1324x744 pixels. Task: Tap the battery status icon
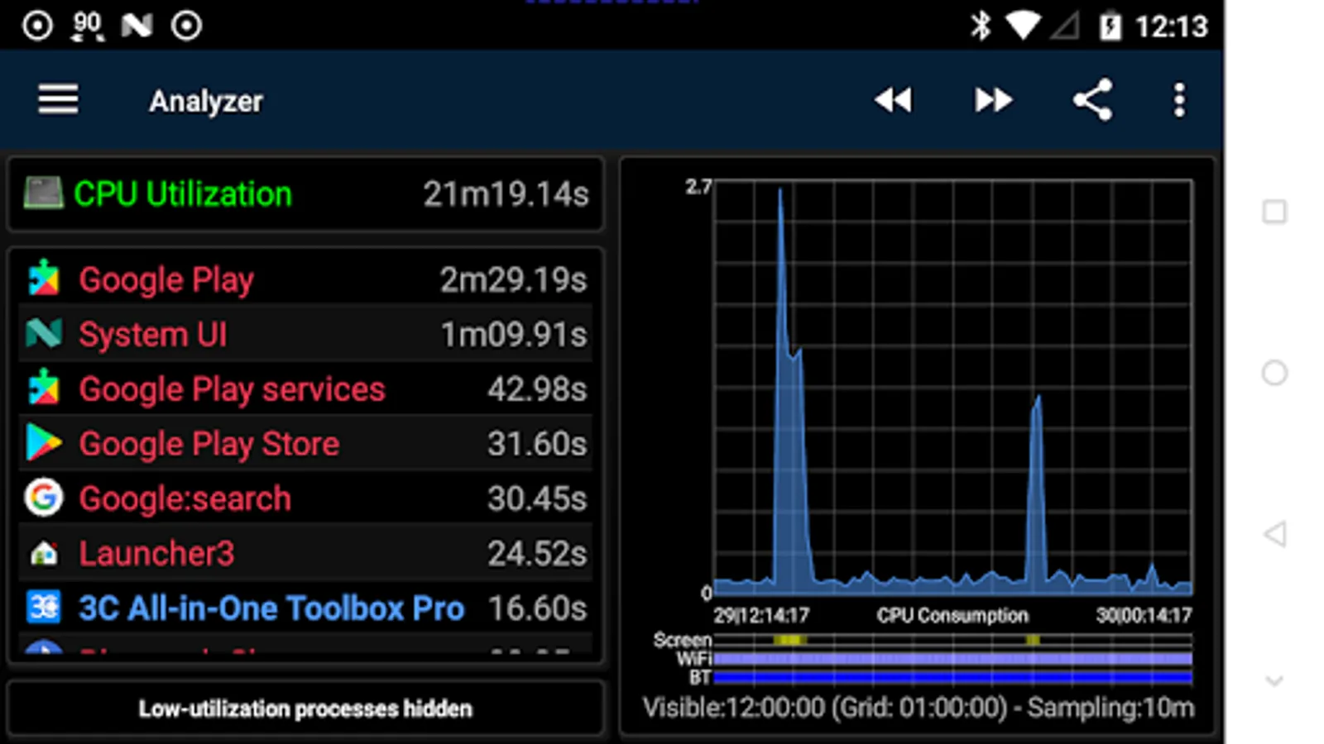click(x=1110, y=26)
